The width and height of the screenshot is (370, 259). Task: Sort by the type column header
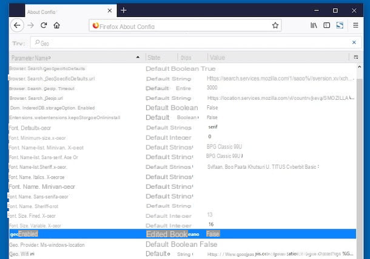[x=192, y=57]
